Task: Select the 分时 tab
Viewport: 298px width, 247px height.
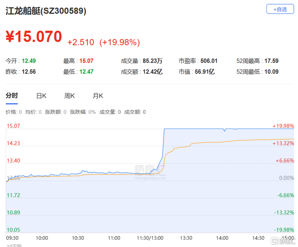Action: pos(12,95)
